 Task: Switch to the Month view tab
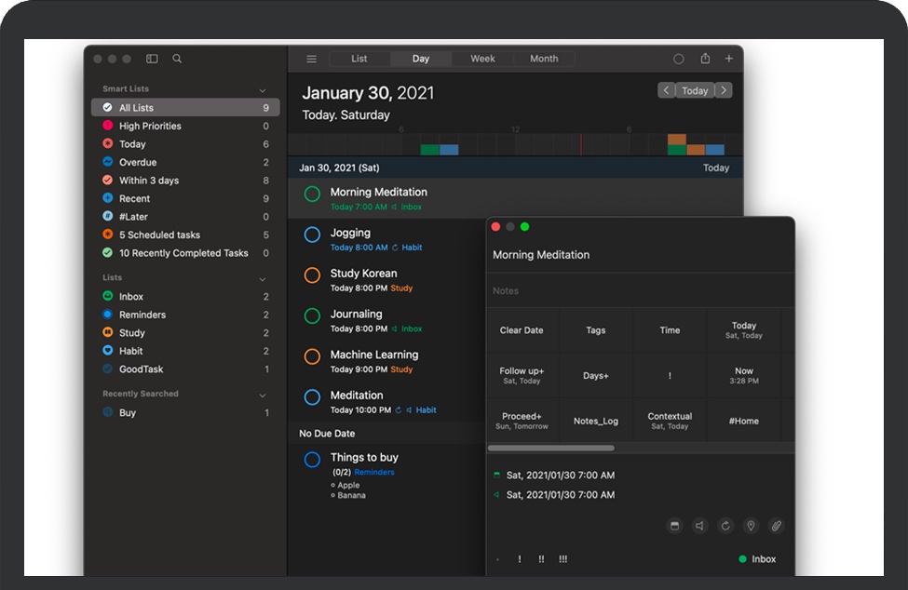click(x=544, y=59)
